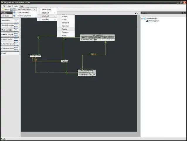The height and width of the screenshot is (141, 187).
Task: Click the aggregation diamond above the lower class
Action: 82,69
